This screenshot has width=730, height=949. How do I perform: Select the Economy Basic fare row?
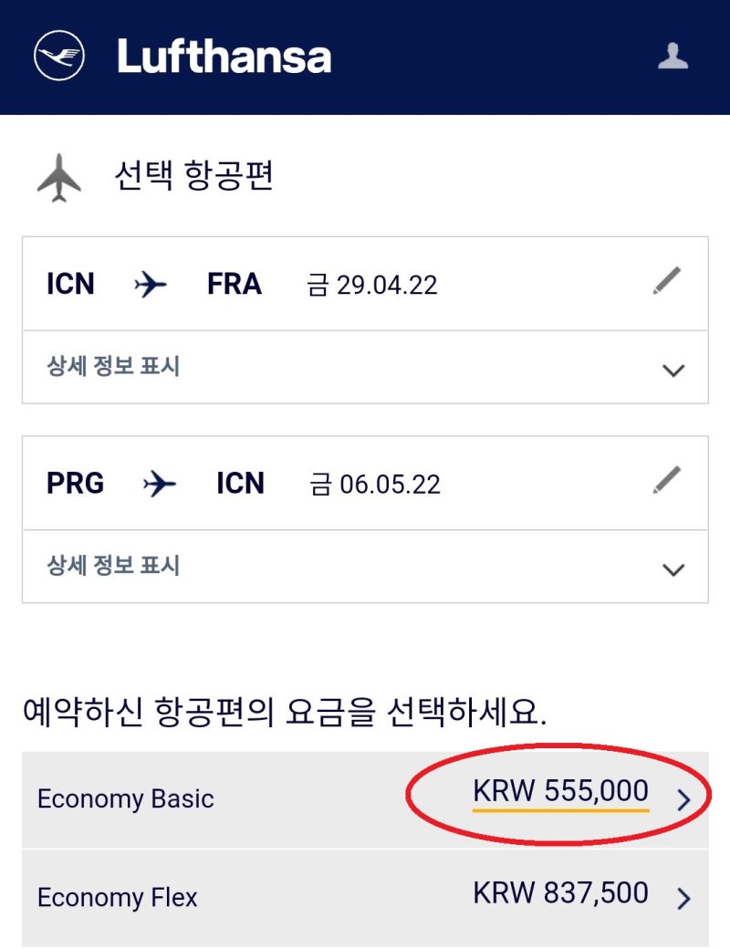coord(126,799)
